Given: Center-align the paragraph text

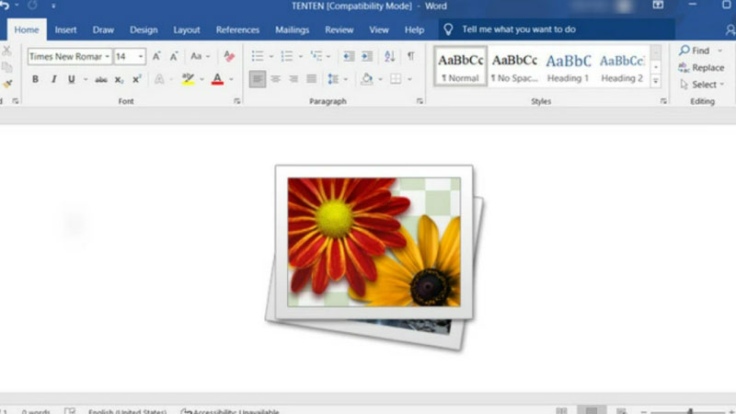Looking at the screenshot, I should click(276, 79).
